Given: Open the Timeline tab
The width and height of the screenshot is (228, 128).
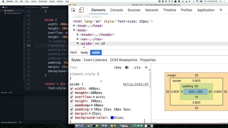Looking at the screenshot, I should point(170,10).
